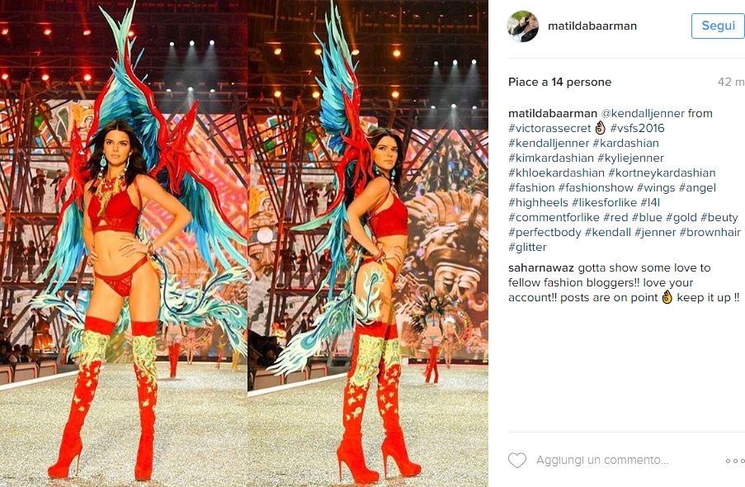Follow the account with Segui button
The image size is (745, 487).
click(x=718, y=26)
